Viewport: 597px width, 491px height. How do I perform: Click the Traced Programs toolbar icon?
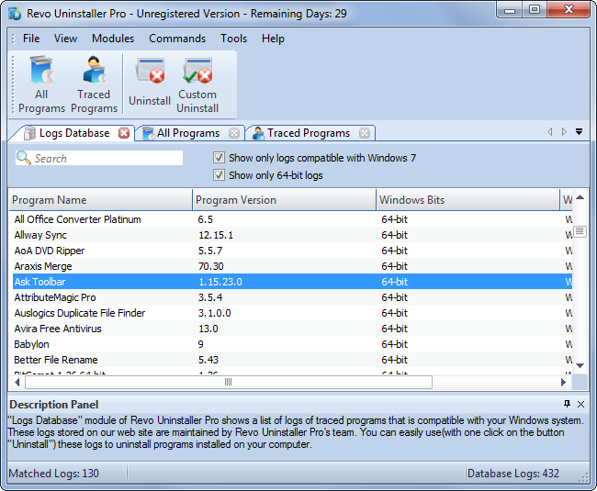pyautogui.click(x=94, y=84)
